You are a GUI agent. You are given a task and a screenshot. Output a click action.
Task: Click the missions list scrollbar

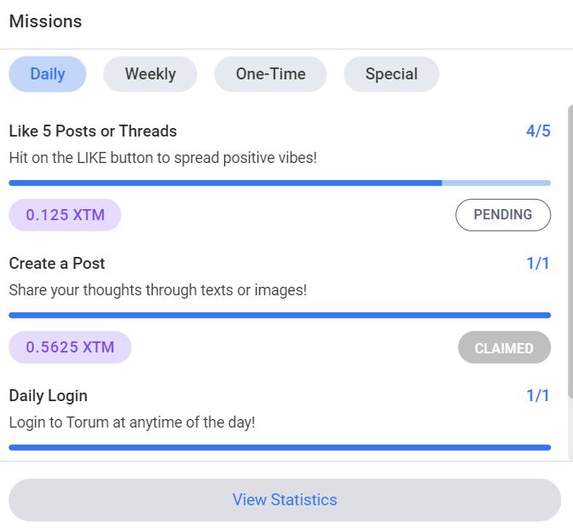pyautogui.click(x=570, y=251)
